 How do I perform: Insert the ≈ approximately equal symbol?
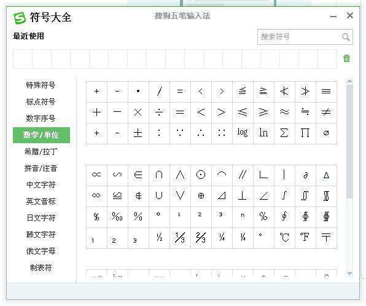284,112
